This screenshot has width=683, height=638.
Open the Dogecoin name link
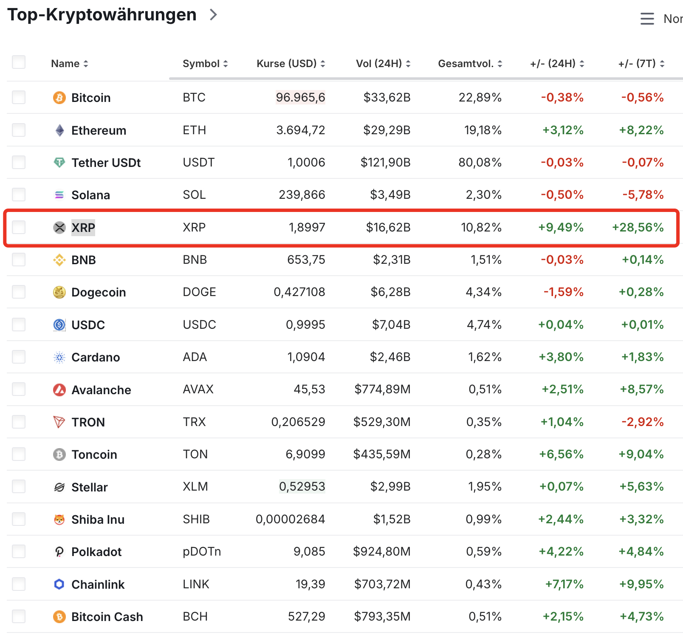99,292
